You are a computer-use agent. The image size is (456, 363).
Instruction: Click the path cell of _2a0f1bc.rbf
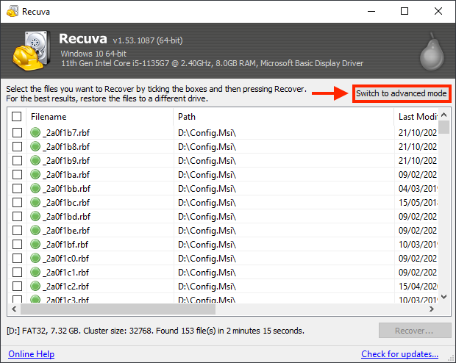[207, 203]
